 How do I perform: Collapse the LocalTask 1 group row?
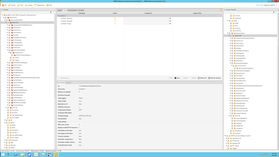58,16
